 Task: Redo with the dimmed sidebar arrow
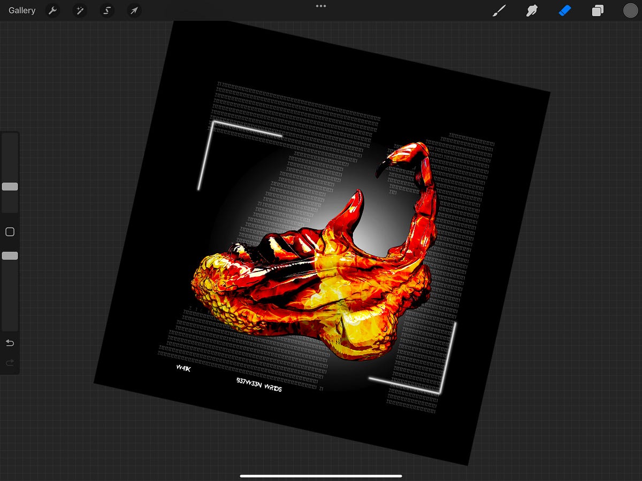click(x=10, y=363)
